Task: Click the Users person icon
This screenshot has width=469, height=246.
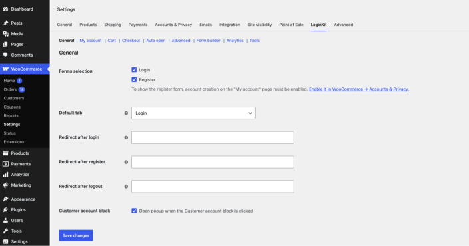Action: [x=6, y=220]
